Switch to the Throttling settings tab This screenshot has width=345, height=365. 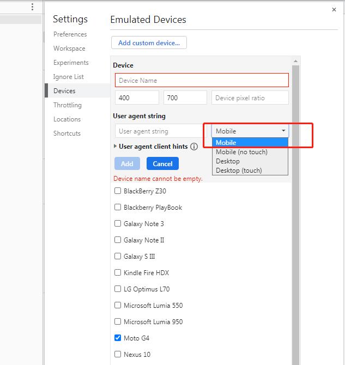click(68, 105)
